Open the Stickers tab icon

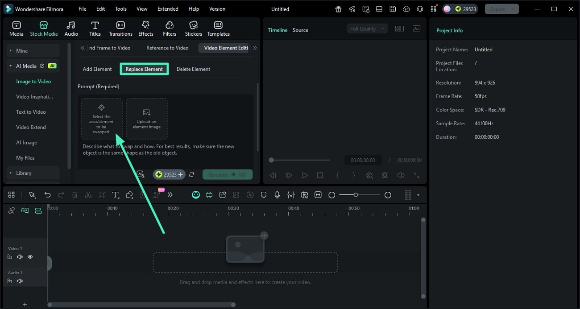(193, 25)
